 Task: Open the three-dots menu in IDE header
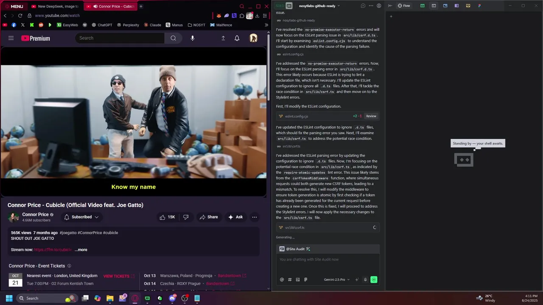[x=371, y=6]
